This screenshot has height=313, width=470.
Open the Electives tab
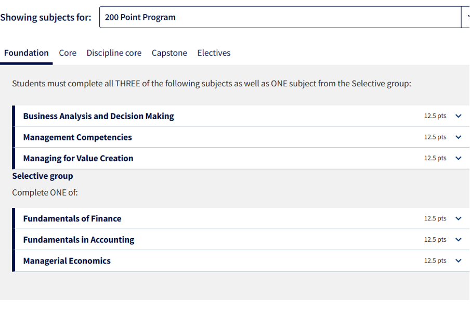pyautogui.click(x=214, y=53)
